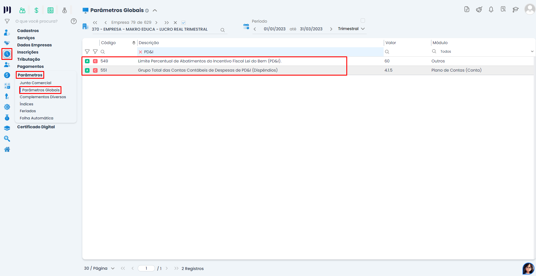This screenshot has width=536, height=276.
Task: Open the notifications bell
Action: tap(491, 9)
